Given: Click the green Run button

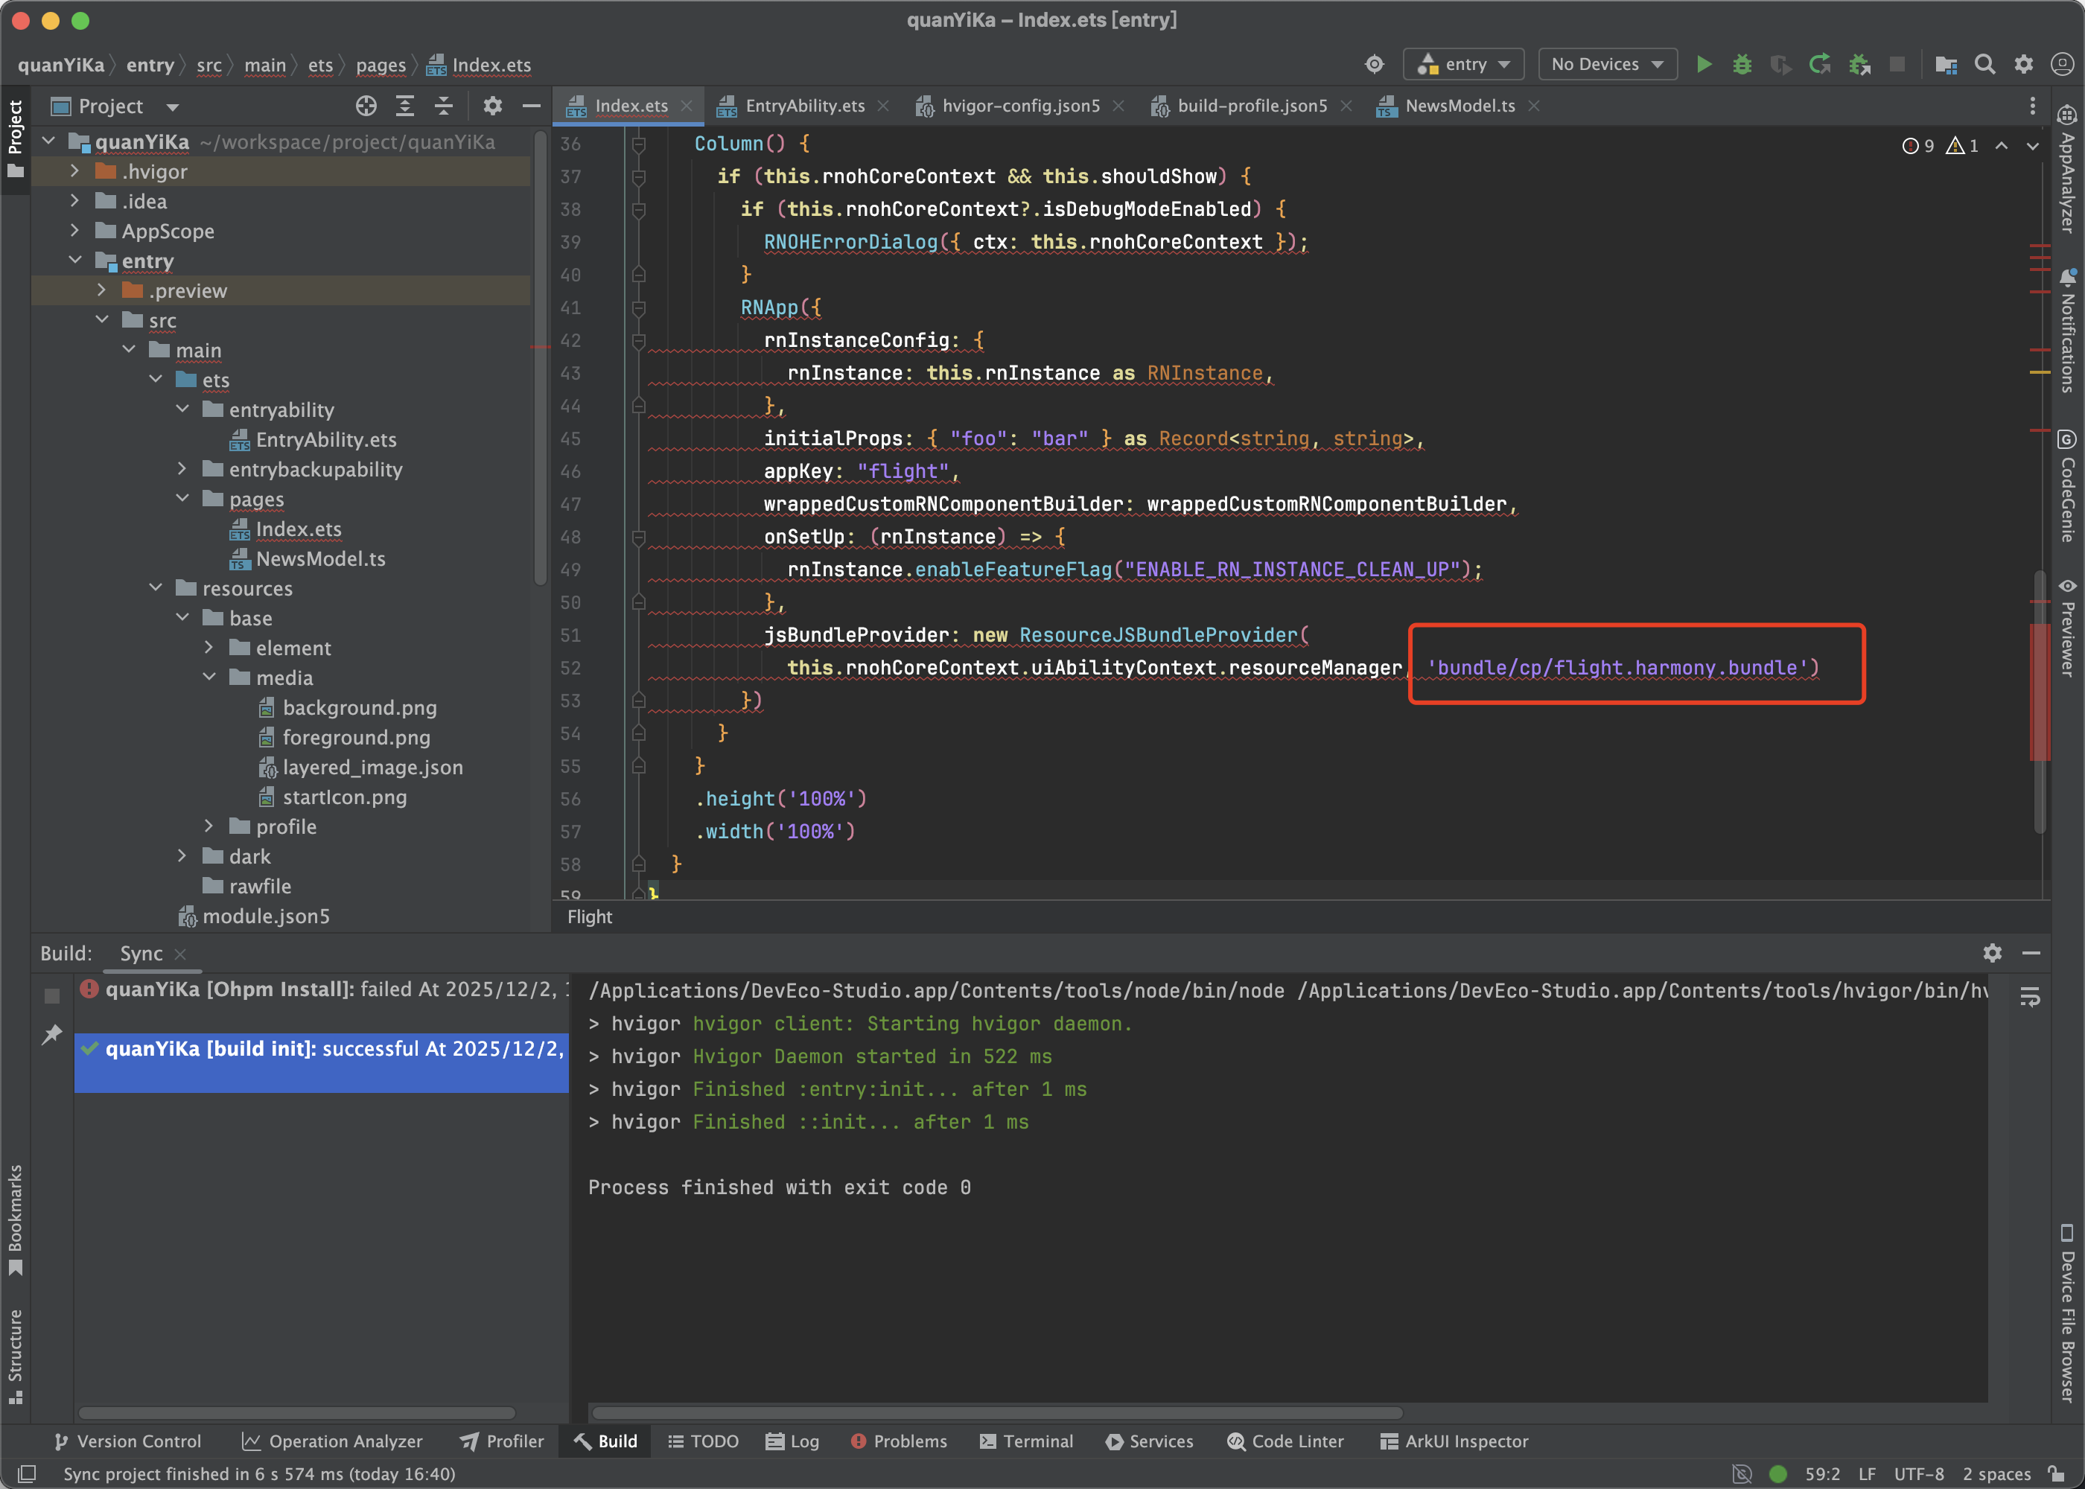Looking at the screenshot, I should coord(1704,64).
